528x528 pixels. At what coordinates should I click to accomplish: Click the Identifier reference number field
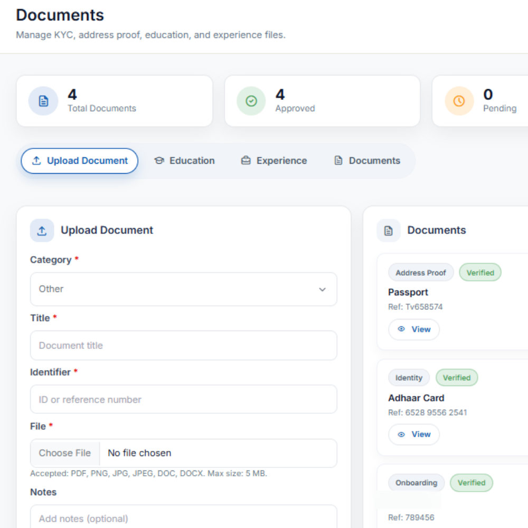point(183,399)
